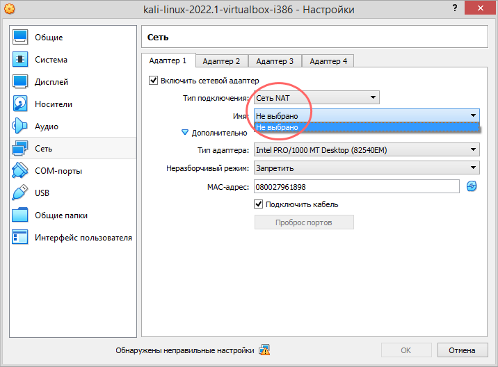Open the Тип подключения dropdown
498x367 pixels.
click(316, 98)
